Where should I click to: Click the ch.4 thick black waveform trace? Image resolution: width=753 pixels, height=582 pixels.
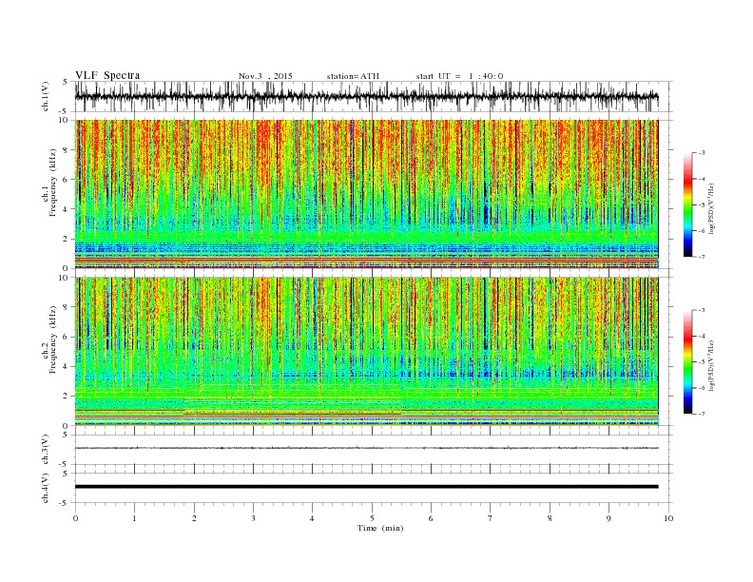click(366, 487)
